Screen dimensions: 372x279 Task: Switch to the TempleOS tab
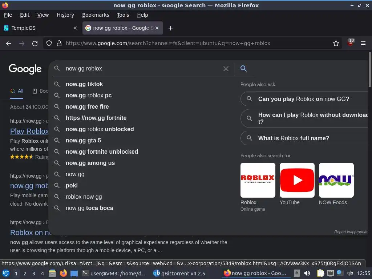click(x=41, y=28)
